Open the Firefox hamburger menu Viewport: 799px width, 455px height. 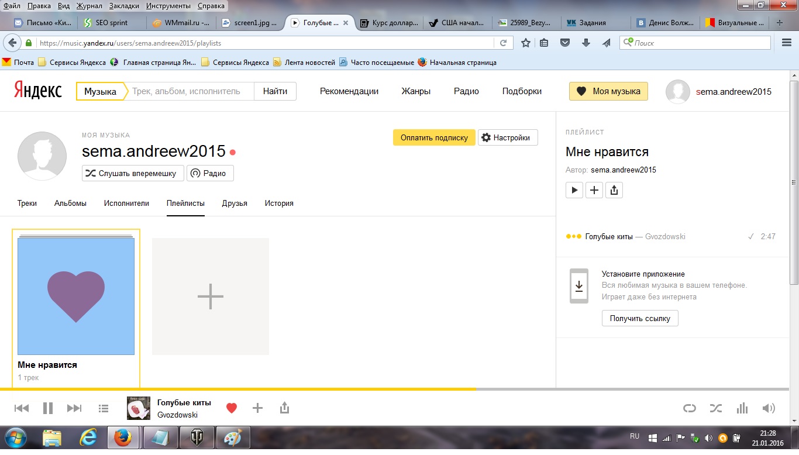[787, 43]
